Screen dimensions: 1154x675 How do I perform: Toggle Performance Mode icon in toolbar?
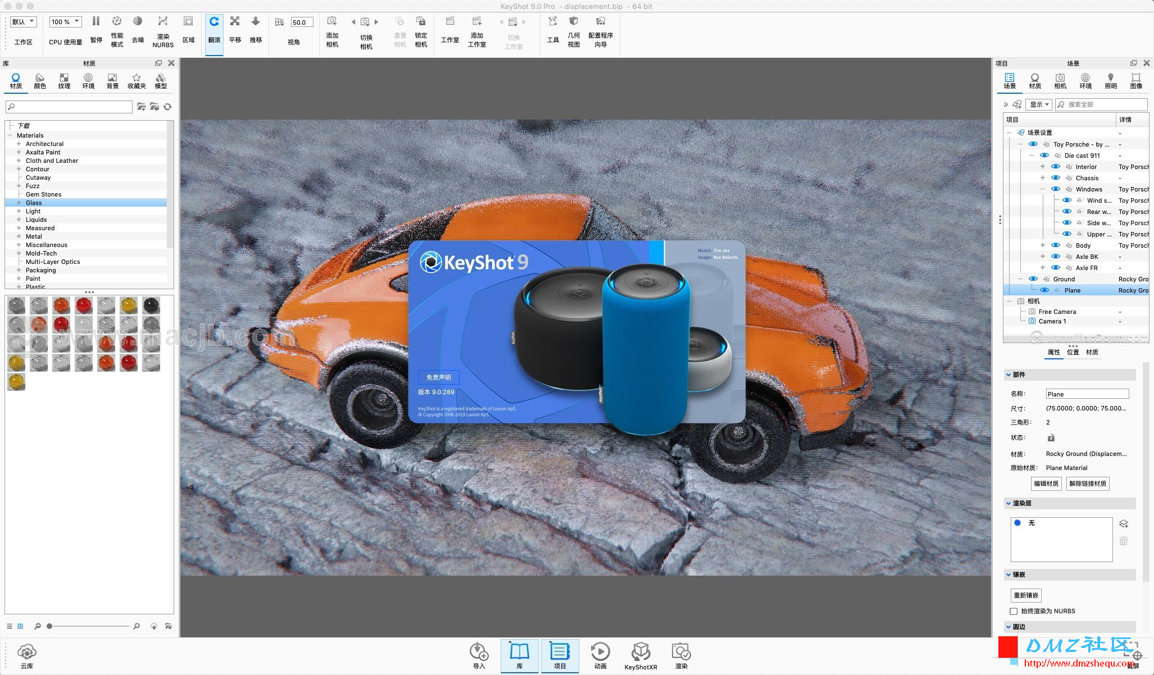pos(117,21)
